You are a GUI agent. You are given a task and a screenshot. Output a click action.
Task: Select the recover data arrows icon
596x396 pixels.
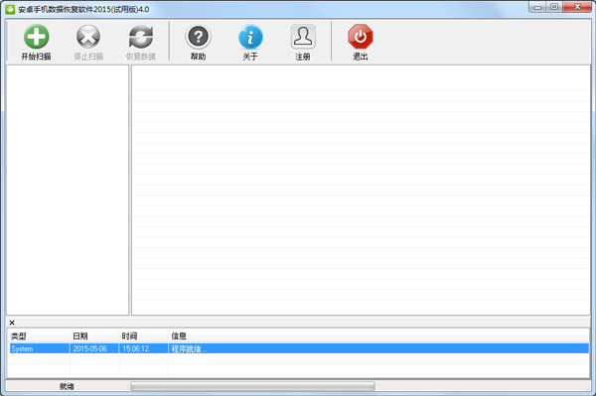141,37
